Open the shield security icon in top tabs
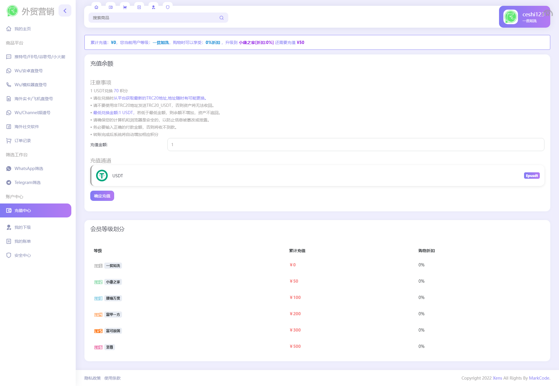Image resolution: width=559 pixels, height=386 pixels. pyautogui.click(x=168, y=7)
